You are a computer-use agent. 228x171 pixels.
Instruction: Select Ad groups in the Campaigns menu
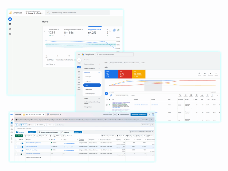tap(88, 81)
